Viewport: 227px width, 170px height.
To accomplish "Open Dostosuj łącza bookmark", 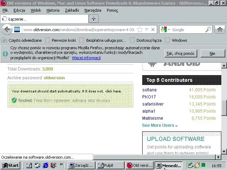I will click(146, 40).
